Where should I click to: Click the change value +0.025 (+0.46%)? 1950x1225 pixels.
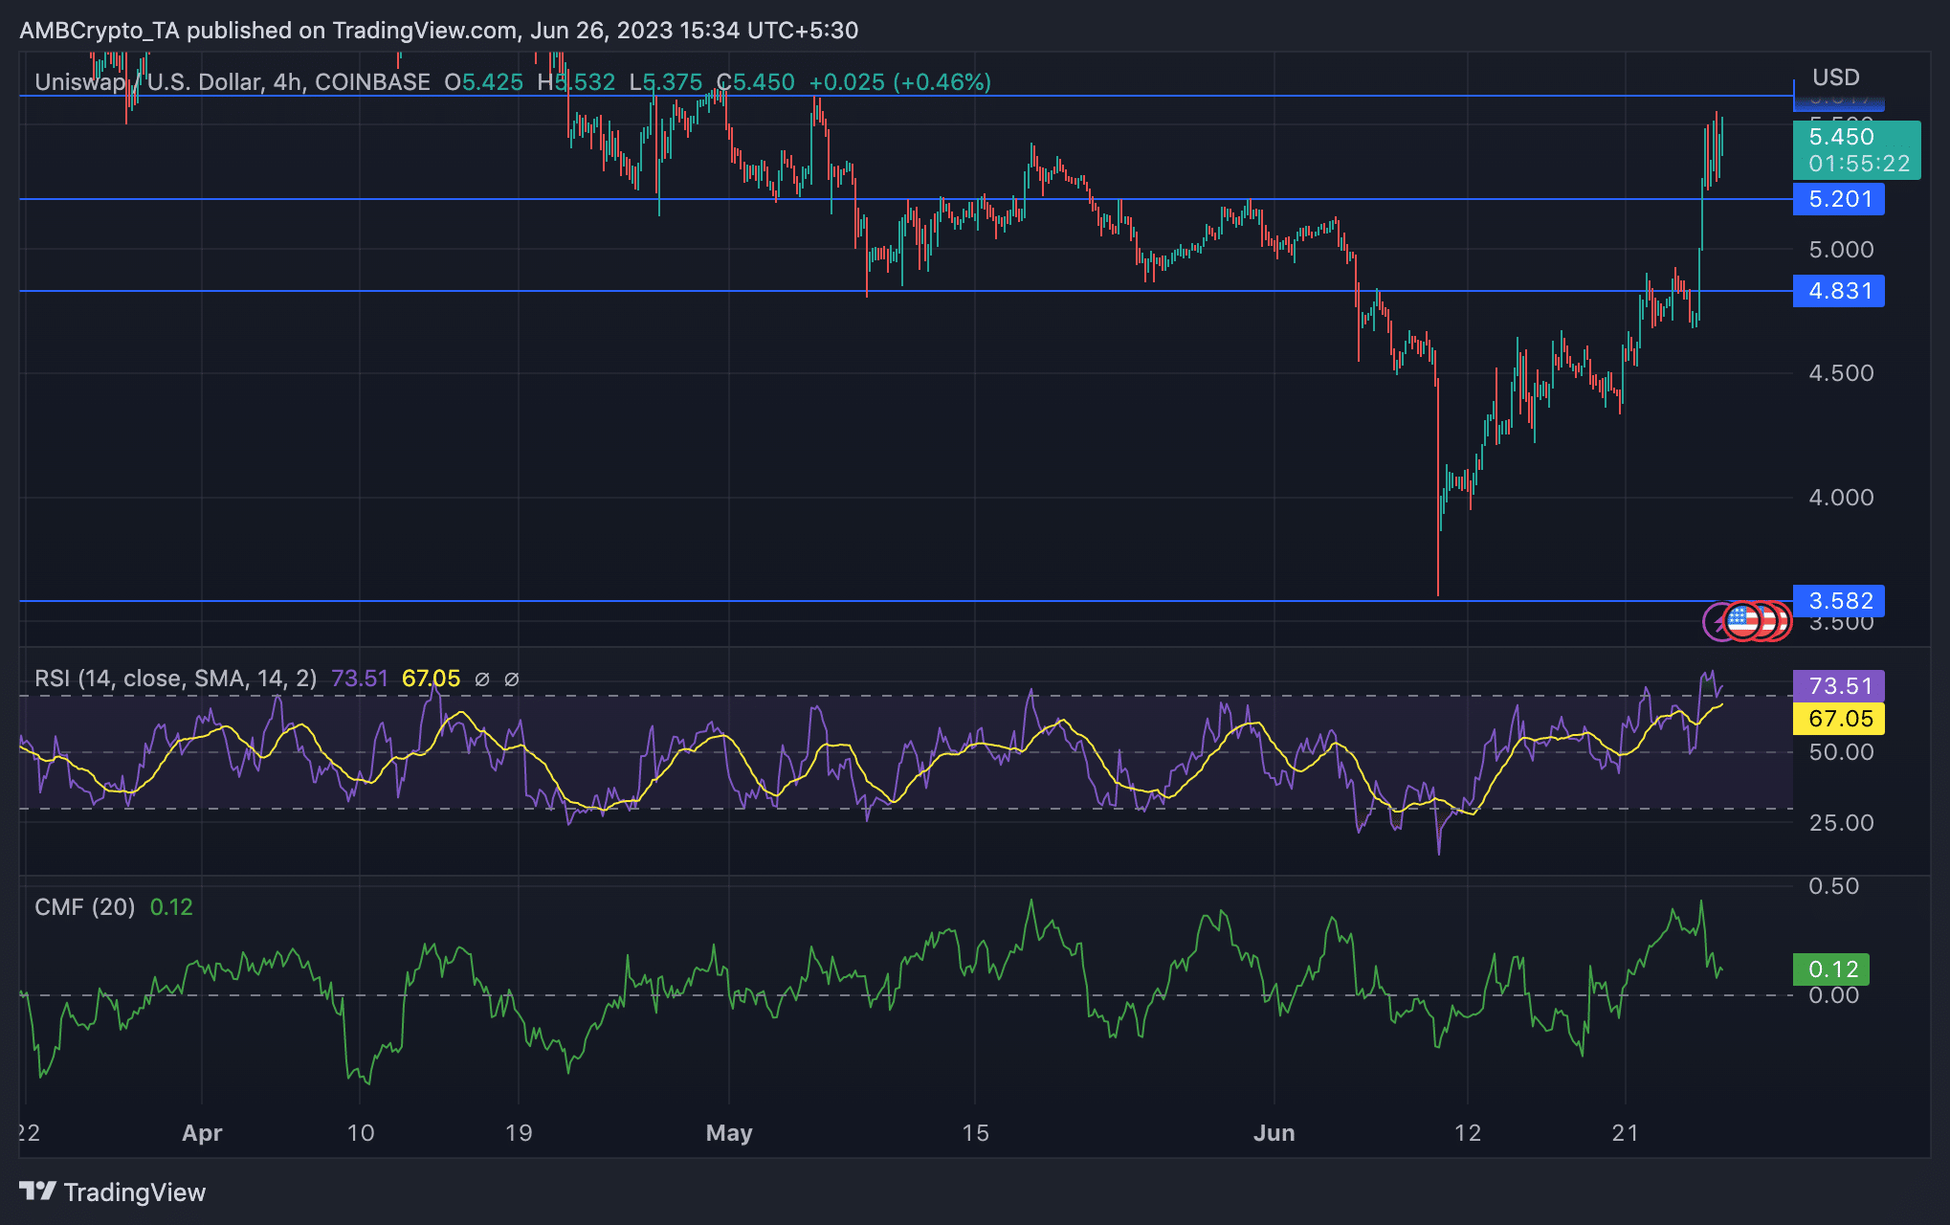click(x=900, y=82)
